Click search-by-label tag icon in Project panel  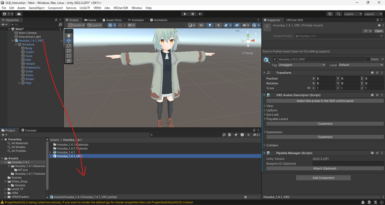click(235, 135)
